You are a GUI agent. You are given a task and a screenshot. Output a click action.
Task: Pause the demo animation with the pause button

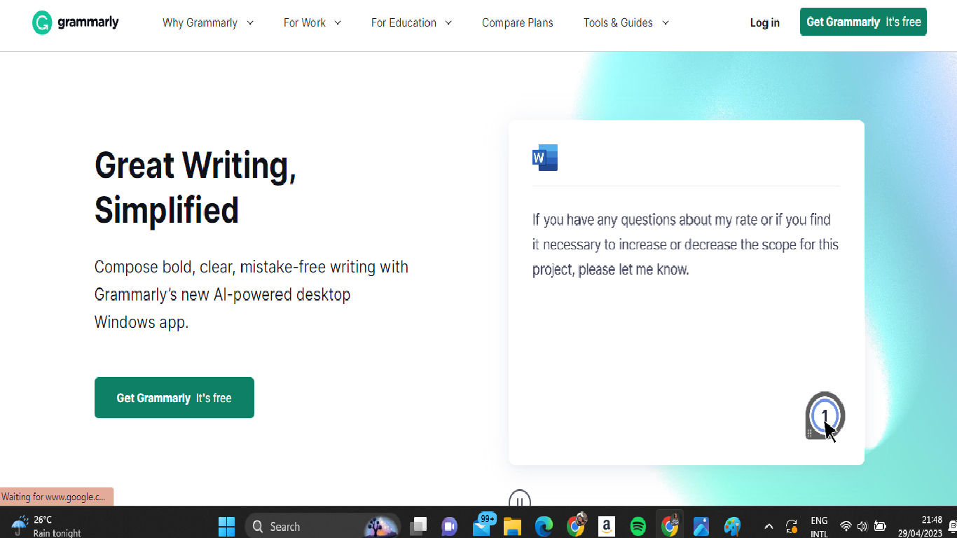point(520,499)
